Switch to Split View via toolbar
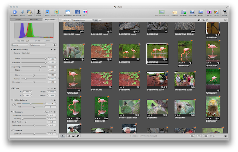 pyautogui.click(x=192, y=12)
